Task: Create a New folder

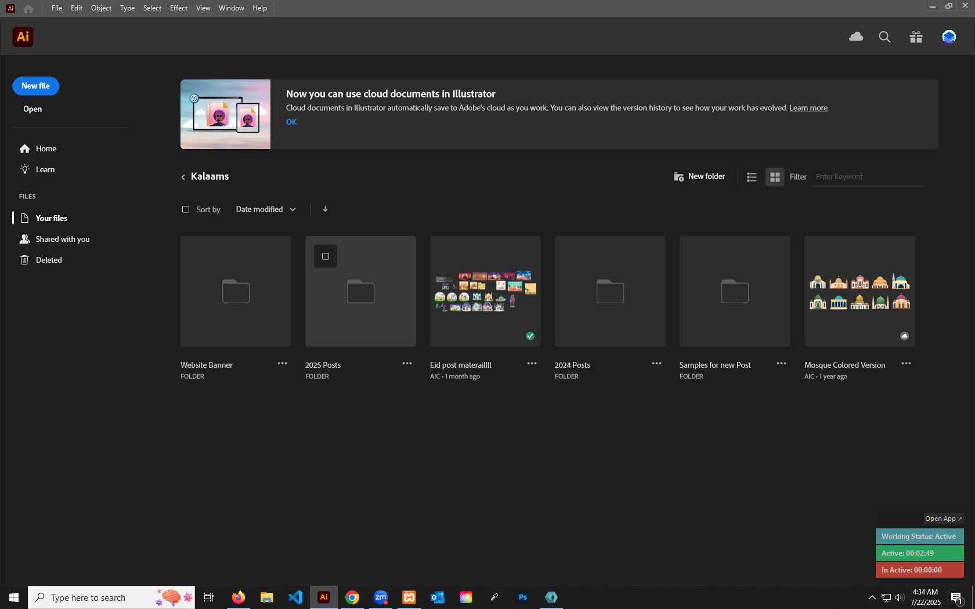Action: (x=699, y=176)
